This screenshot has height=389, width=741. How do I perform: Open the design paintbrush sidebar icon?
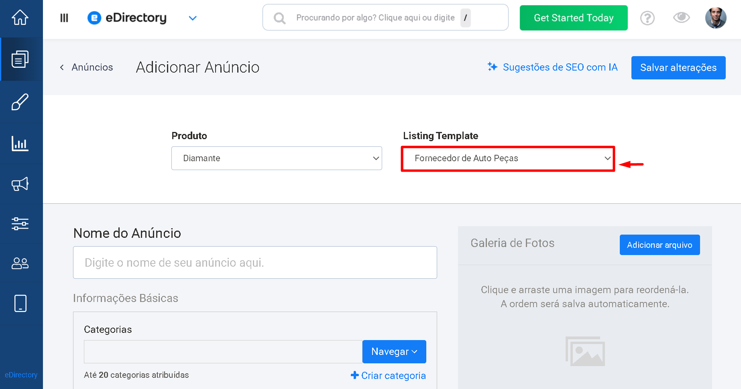20,102
